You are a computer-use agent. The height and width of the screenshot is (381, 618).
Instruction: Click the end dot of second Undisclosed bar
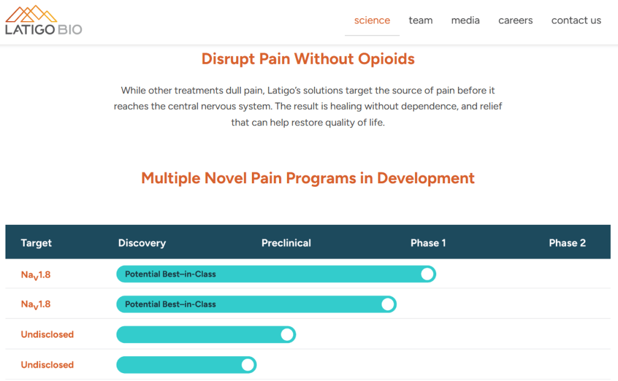click(248, 365)
